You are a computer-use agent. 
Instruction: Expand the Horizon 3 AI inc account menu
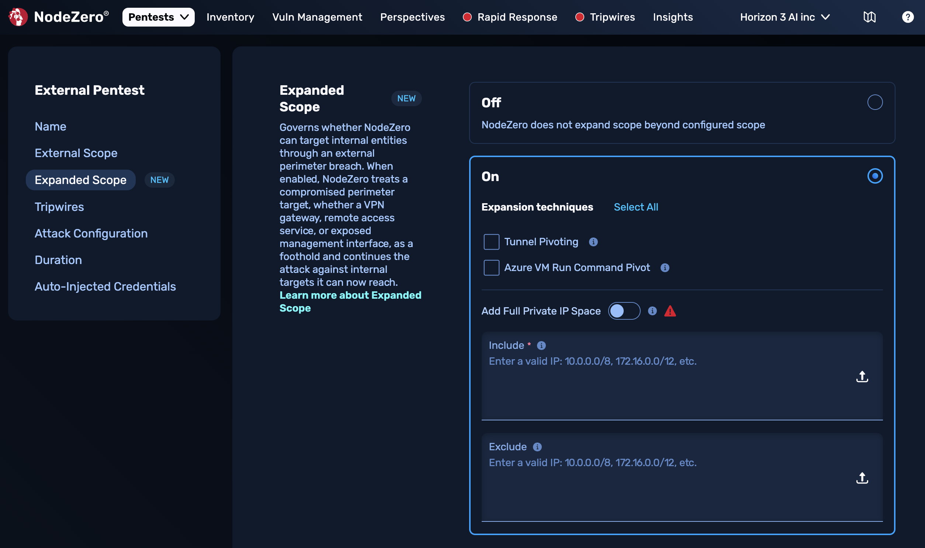[x=785, y=17]
